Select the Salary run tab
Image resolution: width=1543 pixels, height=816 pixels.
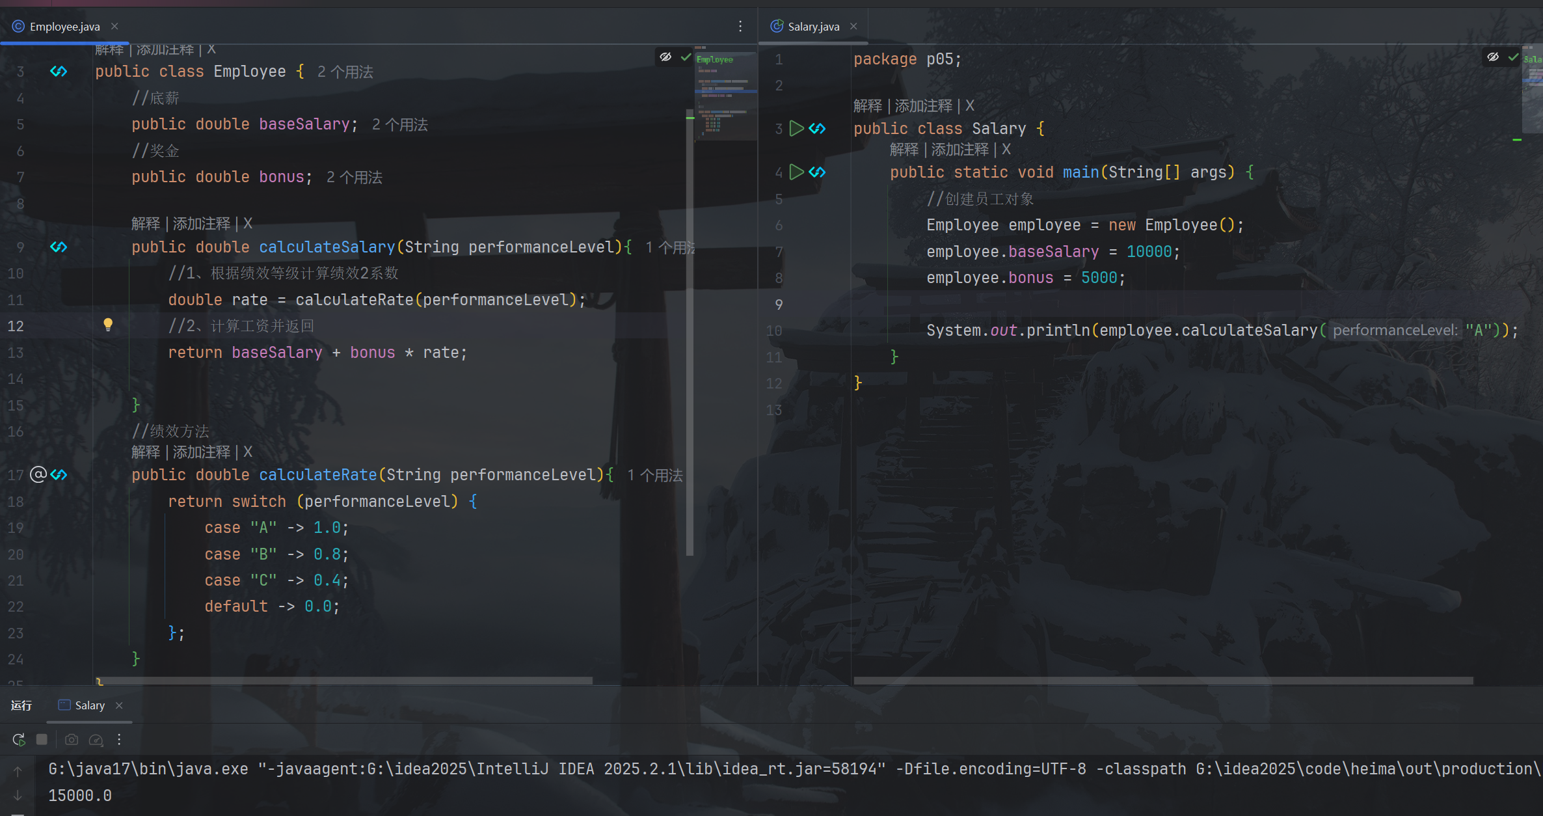(89, 705)
